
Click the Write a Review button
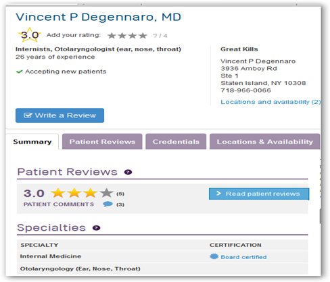[x=60, y=115]
